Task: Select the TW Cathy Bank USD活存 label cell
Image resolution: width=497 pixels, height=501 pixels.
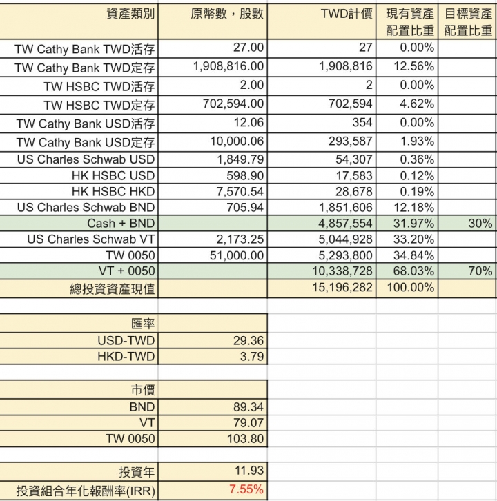Action: (79, 124)
